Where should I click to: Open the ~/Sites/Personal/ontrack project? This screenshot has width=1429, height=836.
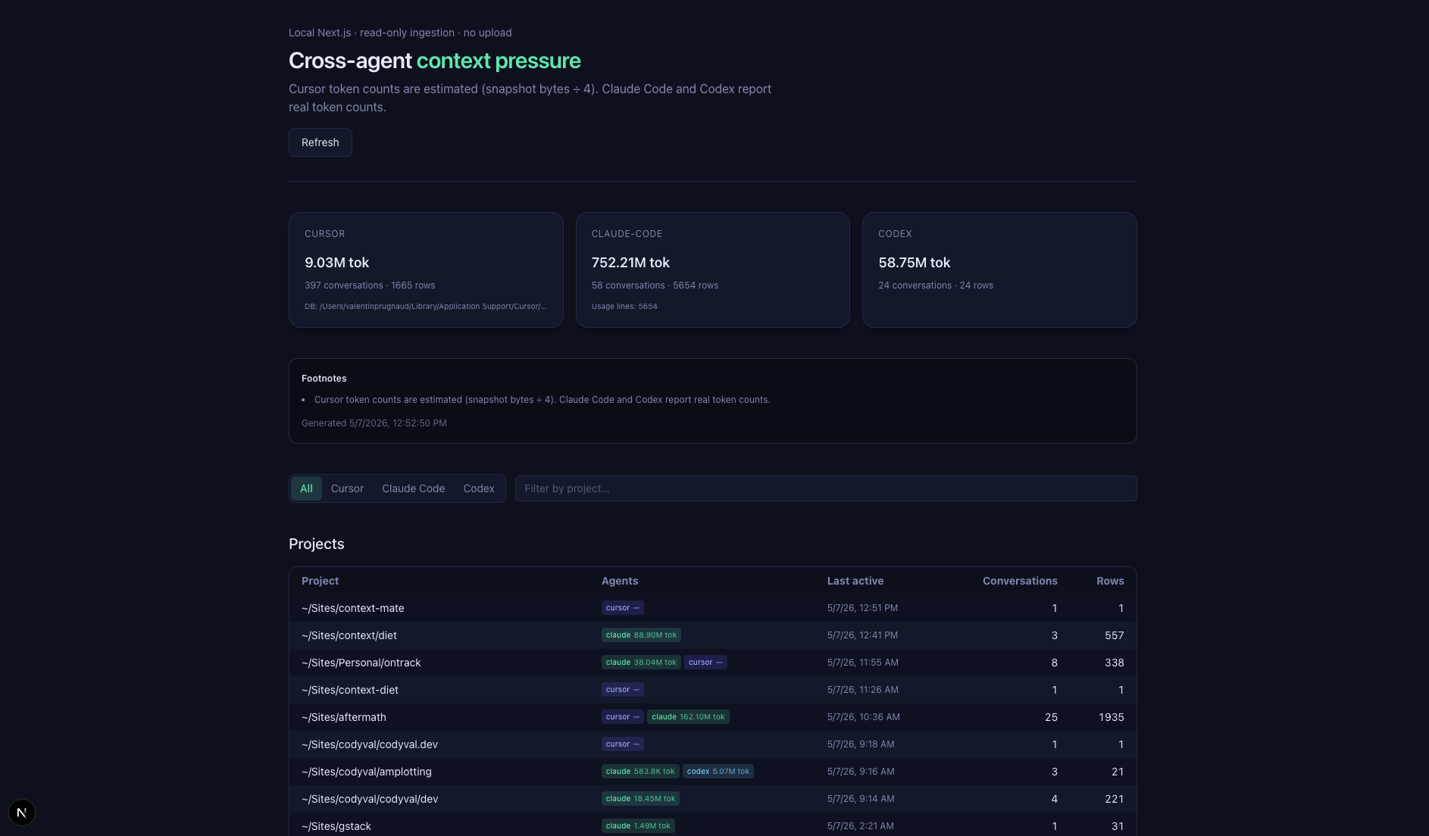[x=361, y=663]
